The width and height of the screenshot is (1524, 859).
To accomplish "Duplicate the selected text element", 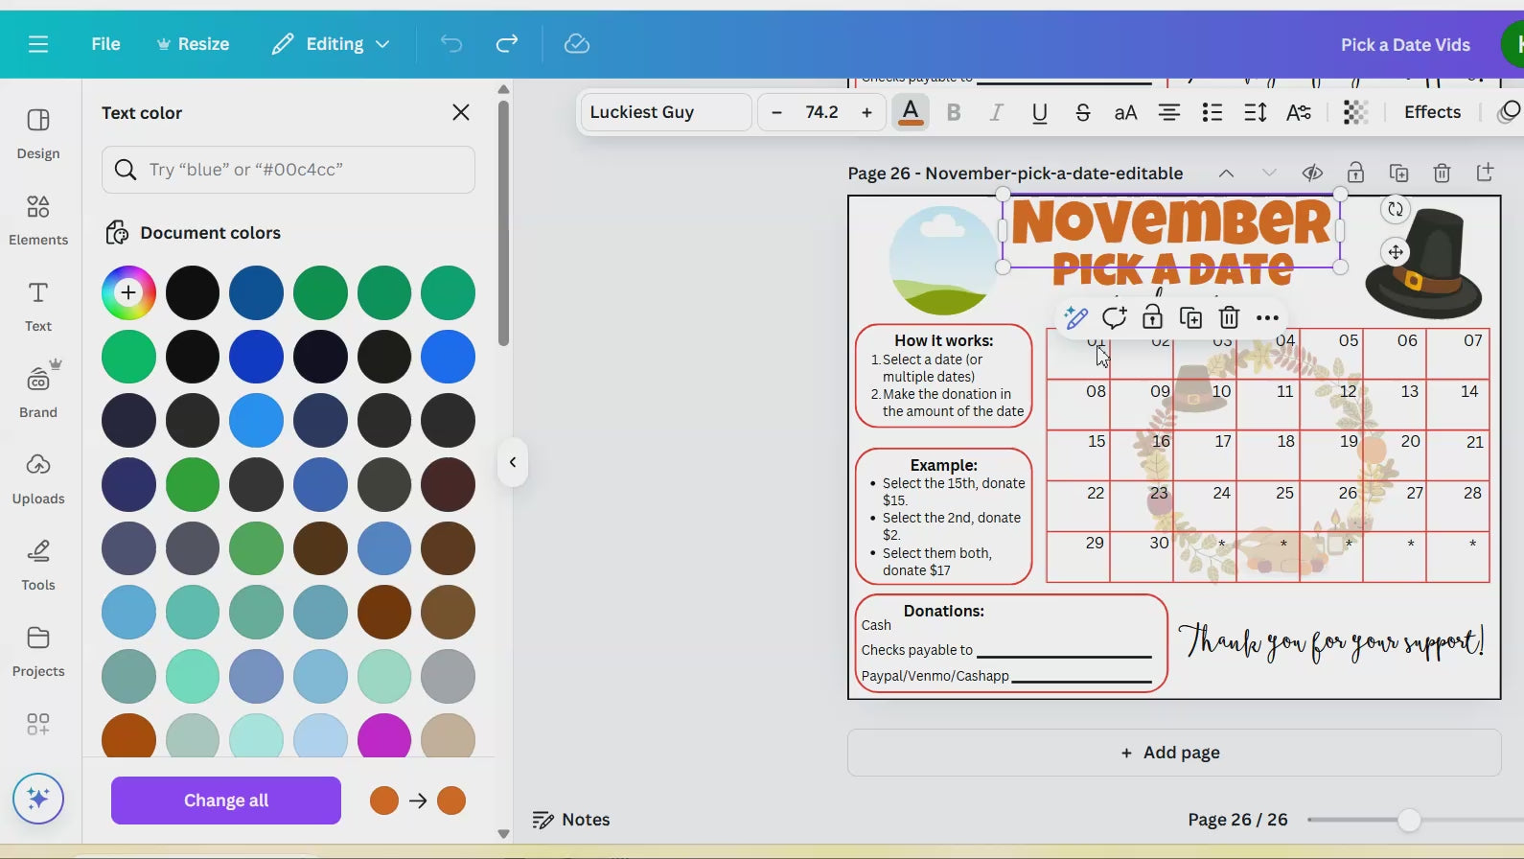I will pos(1190,317).
